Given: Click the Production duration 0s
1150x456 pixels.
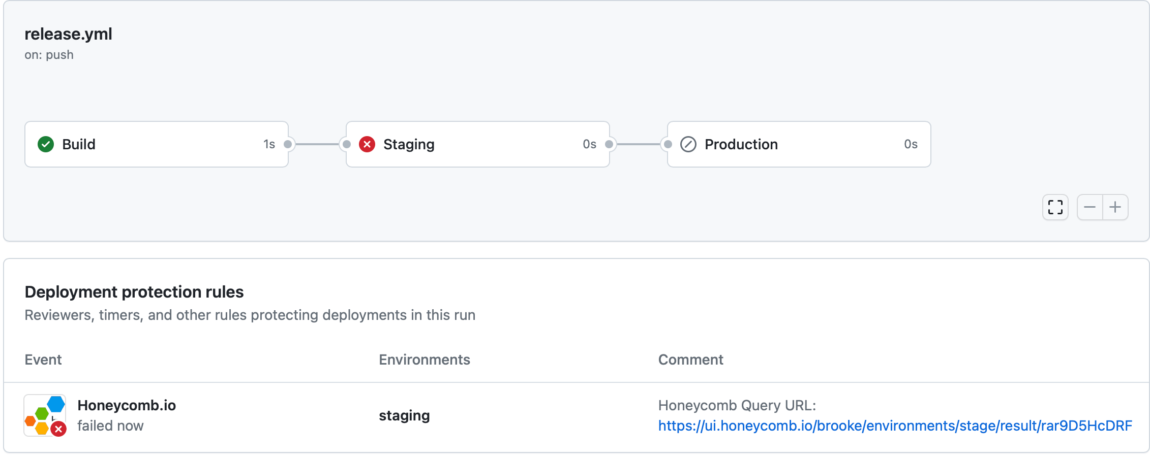Looking at the screenshot, I should tap(911, 144).
